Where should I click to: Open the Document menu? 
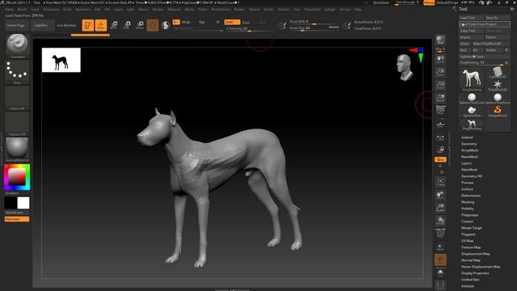(x=51, y=9)
